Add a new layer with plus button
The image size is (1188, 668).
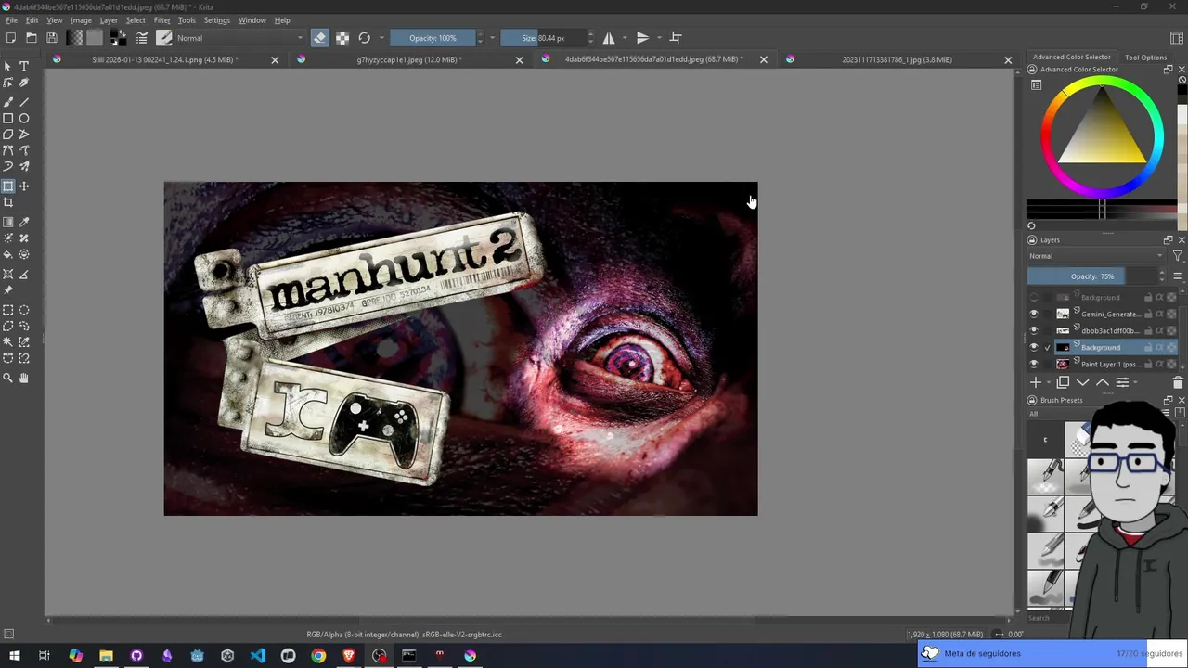[1036, 382]
